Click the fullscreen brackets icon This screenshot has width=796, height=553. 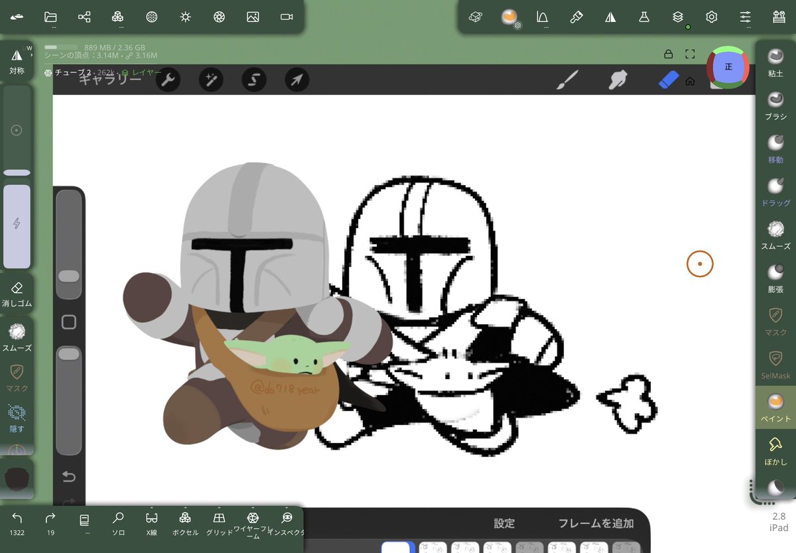(690, 54)
